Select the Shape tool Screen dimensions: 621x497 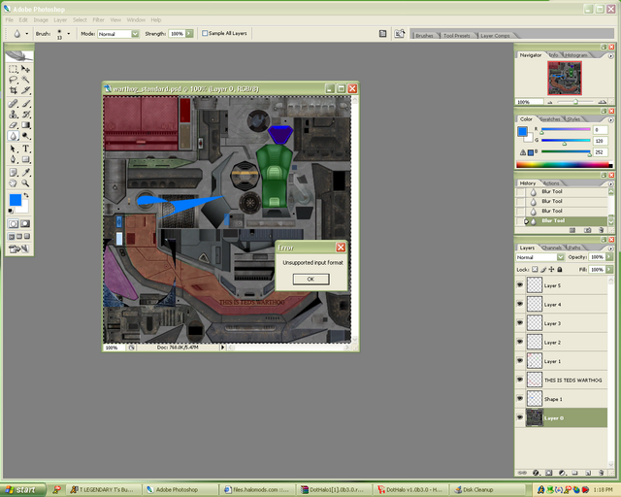25,159
